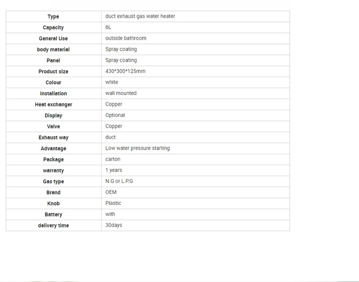359x282 pixels.
Task: Select the 'outside bathroom' cell
Action: (x=126, y=38)
